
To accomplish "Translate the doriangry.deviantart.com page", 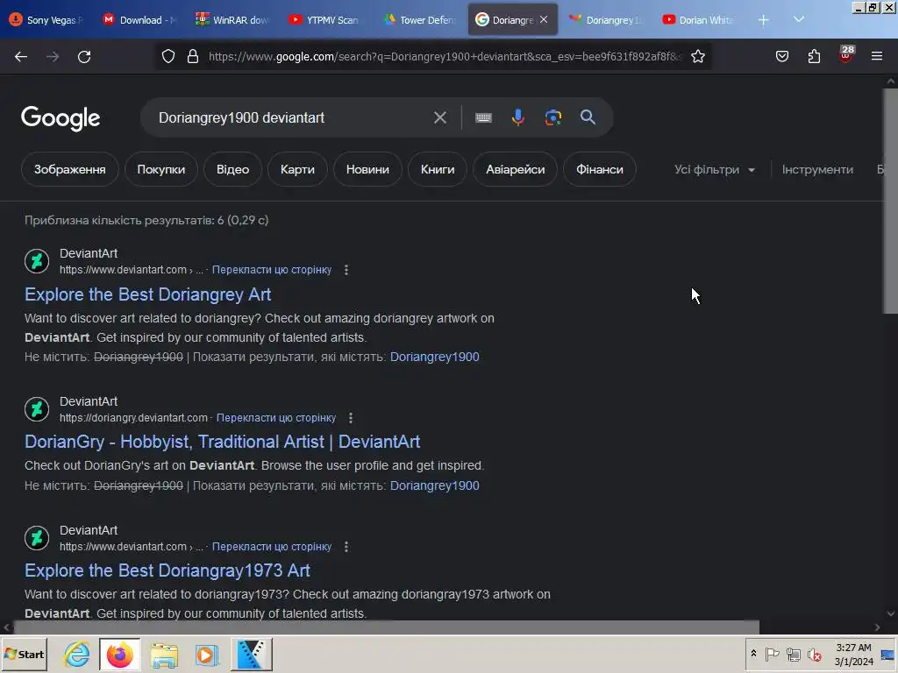I will pyautogui.click(x=276, y=418).
